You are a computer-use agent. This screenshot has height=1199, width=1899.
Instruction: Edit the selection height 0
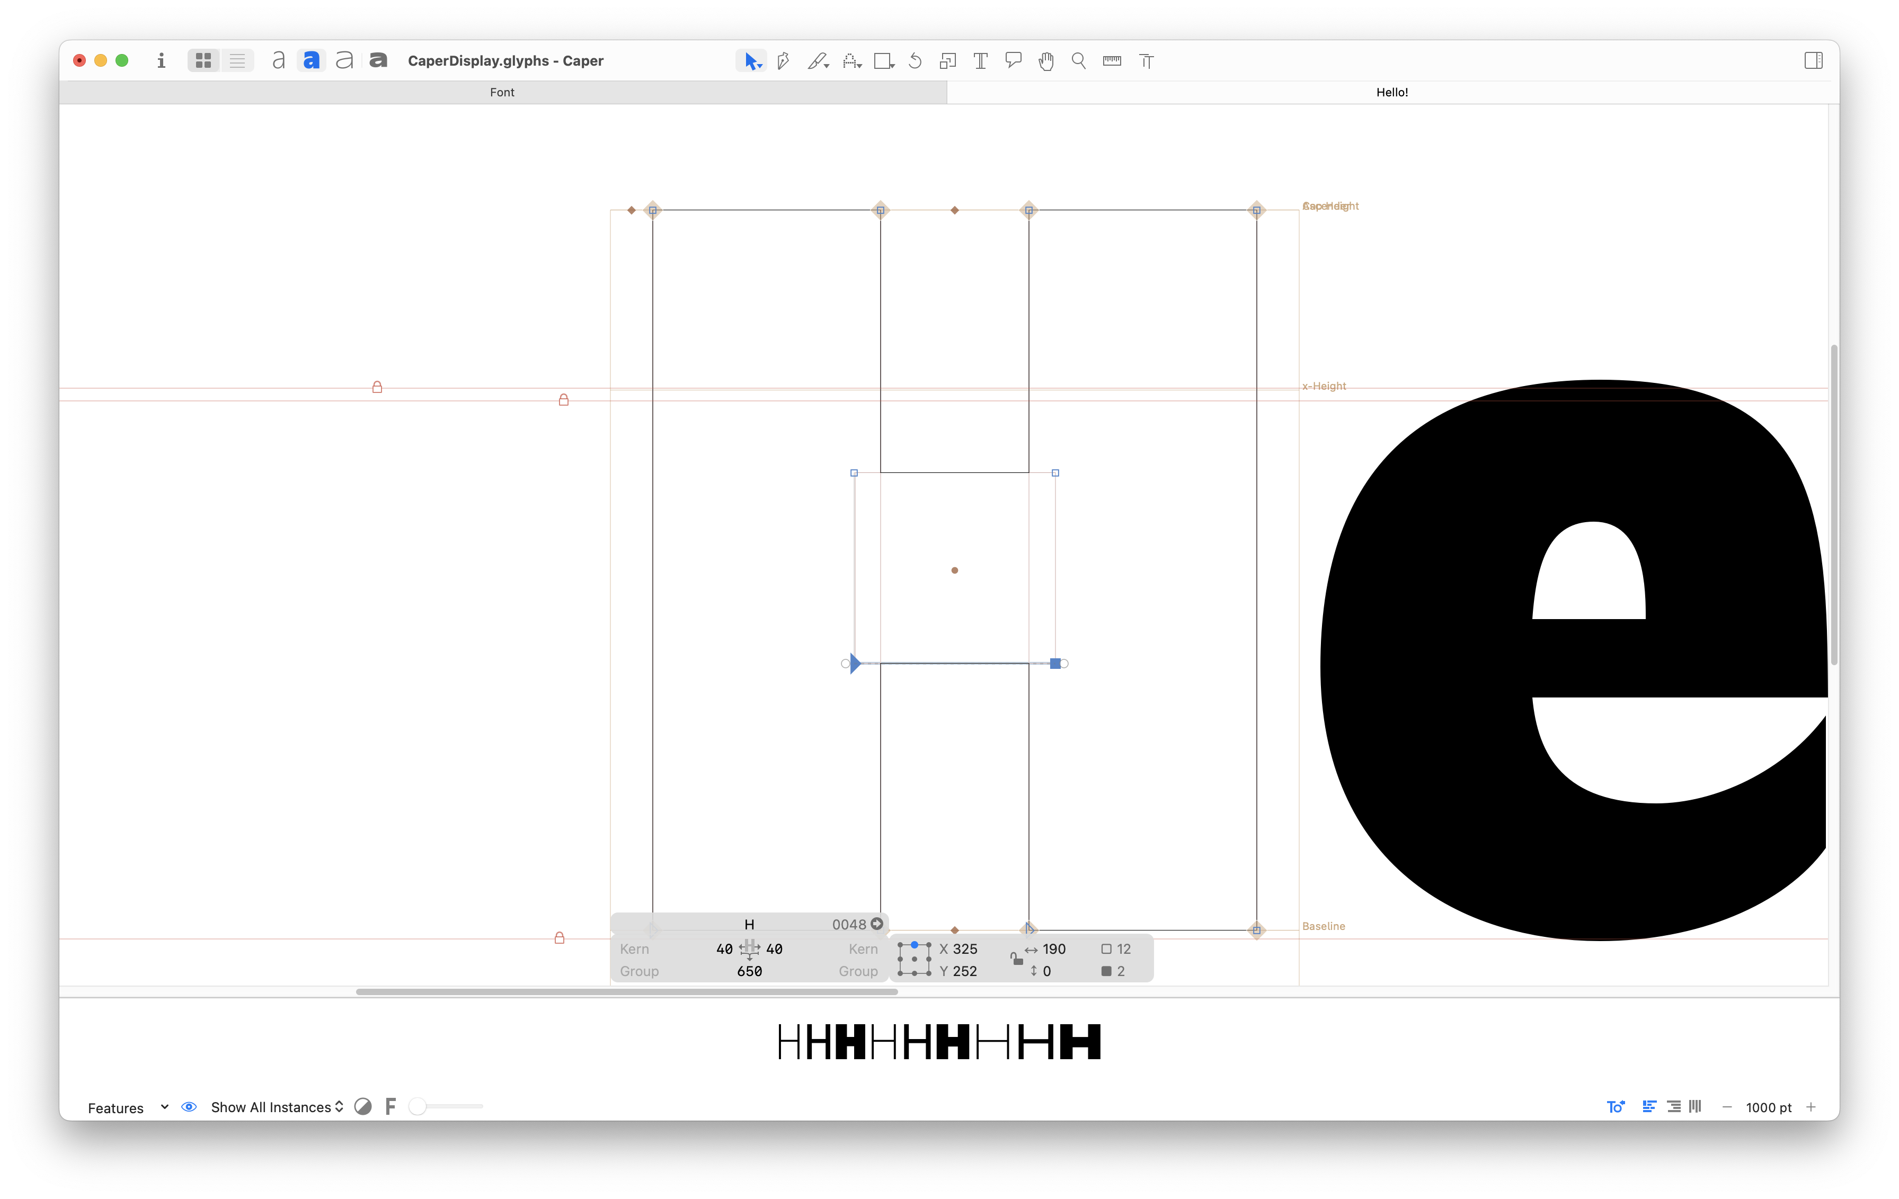(x=1046, y=971)
